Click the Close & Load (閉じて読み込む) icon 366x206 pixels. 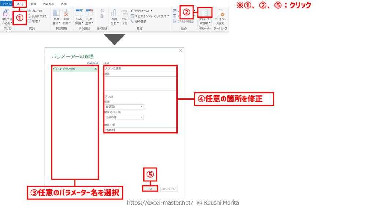6,13
